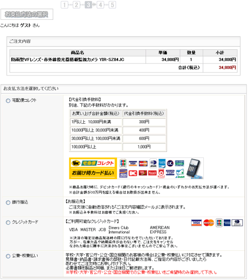This screenshot has height=280, width=248.
Task: Click the 600円 fee cell
Action: 144,139
